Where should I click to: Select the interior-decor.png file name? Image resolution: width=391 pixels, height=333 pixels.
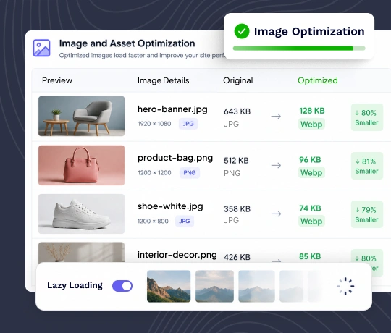177,255
